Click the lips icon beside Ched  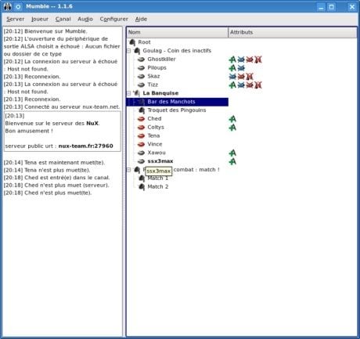(x=141, y=119)
